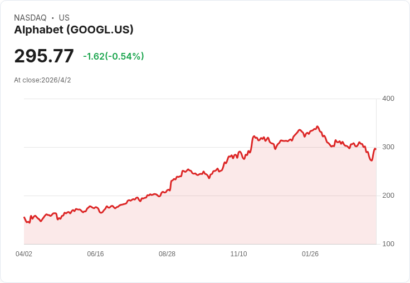The width and height of the screenshot is (410, 283).
Task: Click the sharp dip near the line's end
Action: coord(371,160)
